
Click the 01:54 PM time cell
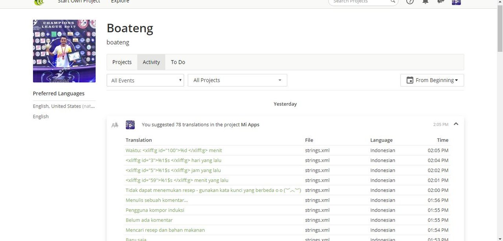point(438,230)
